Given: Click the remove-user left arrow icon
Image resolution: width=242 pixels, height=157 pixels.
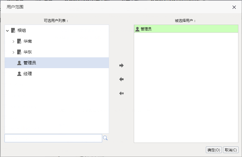Looking at the screenshot, I should [x=121, y=79].
